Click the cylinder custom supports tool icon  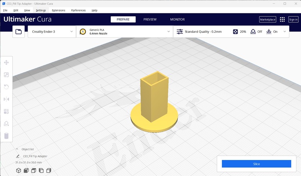[6, 136]
